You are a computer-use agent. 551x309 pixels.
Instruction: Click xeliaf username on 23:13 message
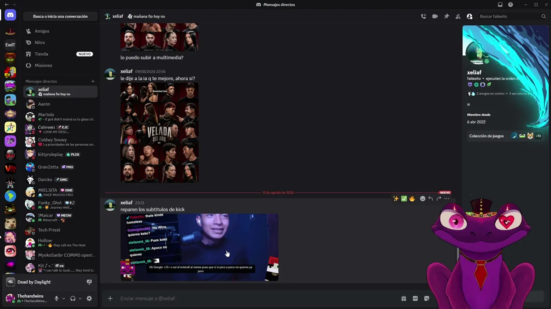pyautogui.click(x=127, y=203)
